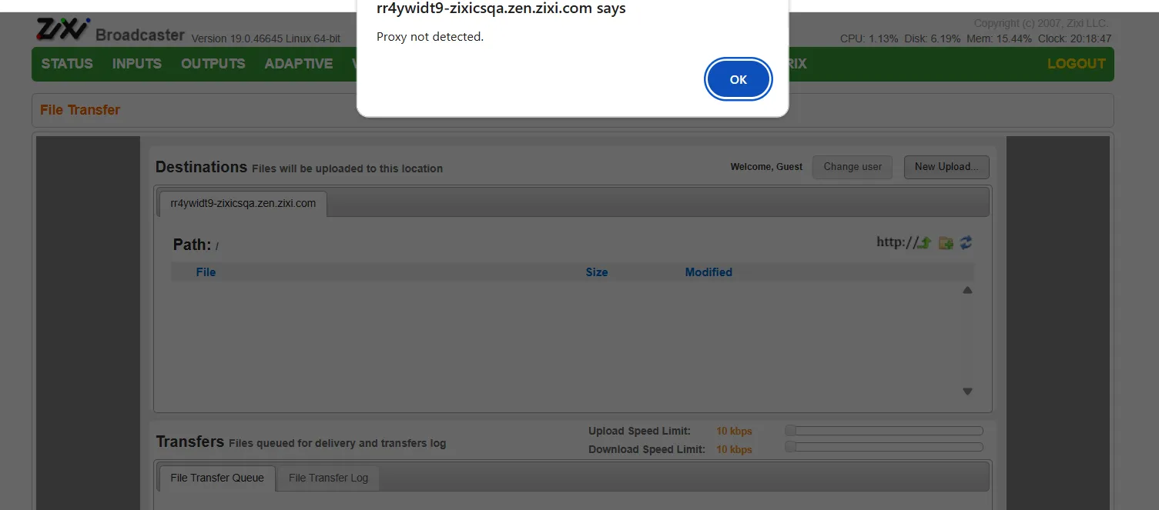Image resolution: width=1159 pixels, height=510 pixels.
Task: Click the 'Disk: 6.19%' status text
Action: 932,38
